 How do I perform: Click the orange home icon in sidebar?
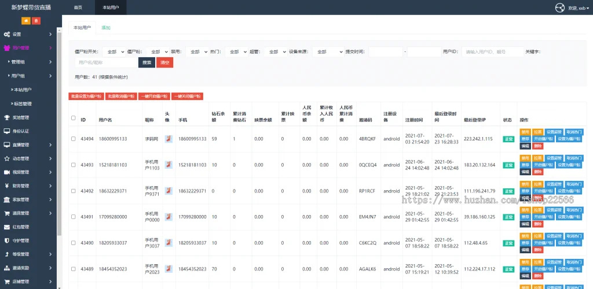26,21
